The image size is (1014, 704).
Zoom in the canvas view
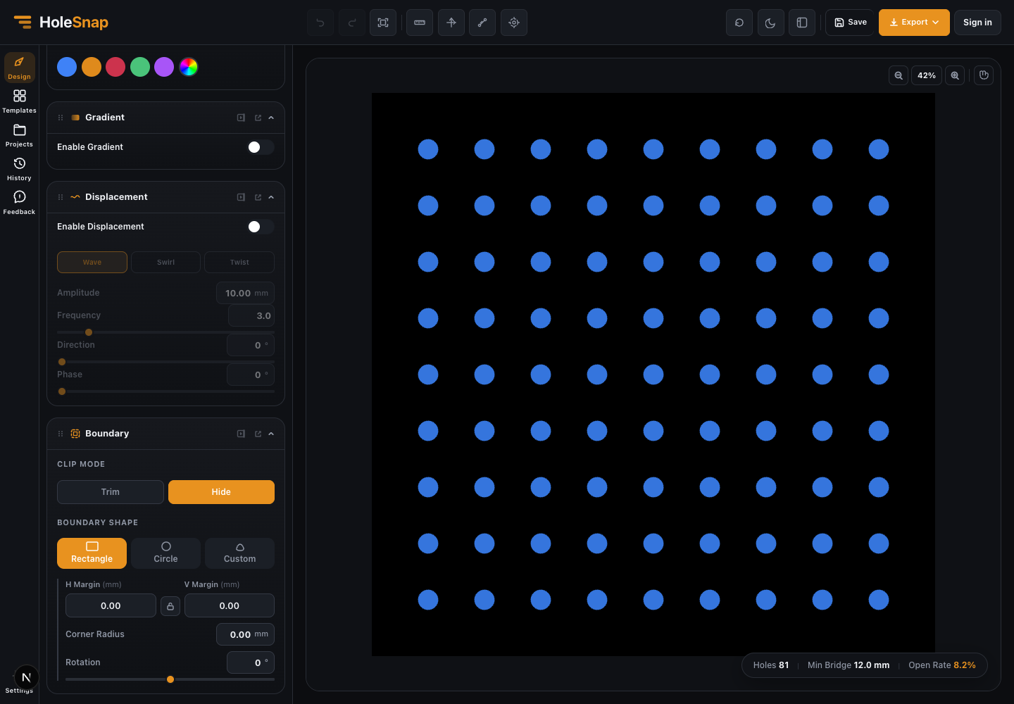click(x=955, y=75)
